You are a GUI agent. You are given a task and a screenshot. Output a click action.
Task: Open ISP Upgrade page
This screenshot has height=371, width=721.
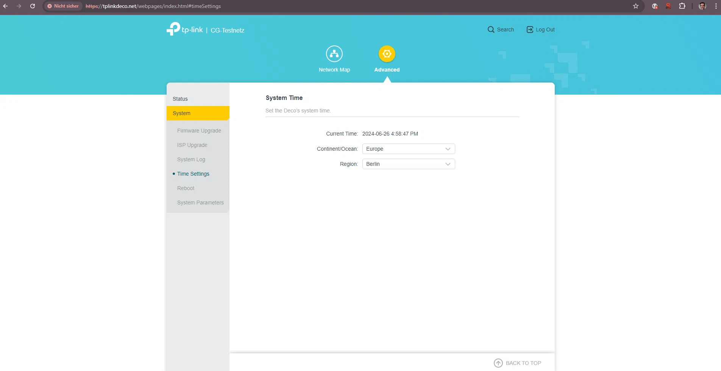(192, 145)
